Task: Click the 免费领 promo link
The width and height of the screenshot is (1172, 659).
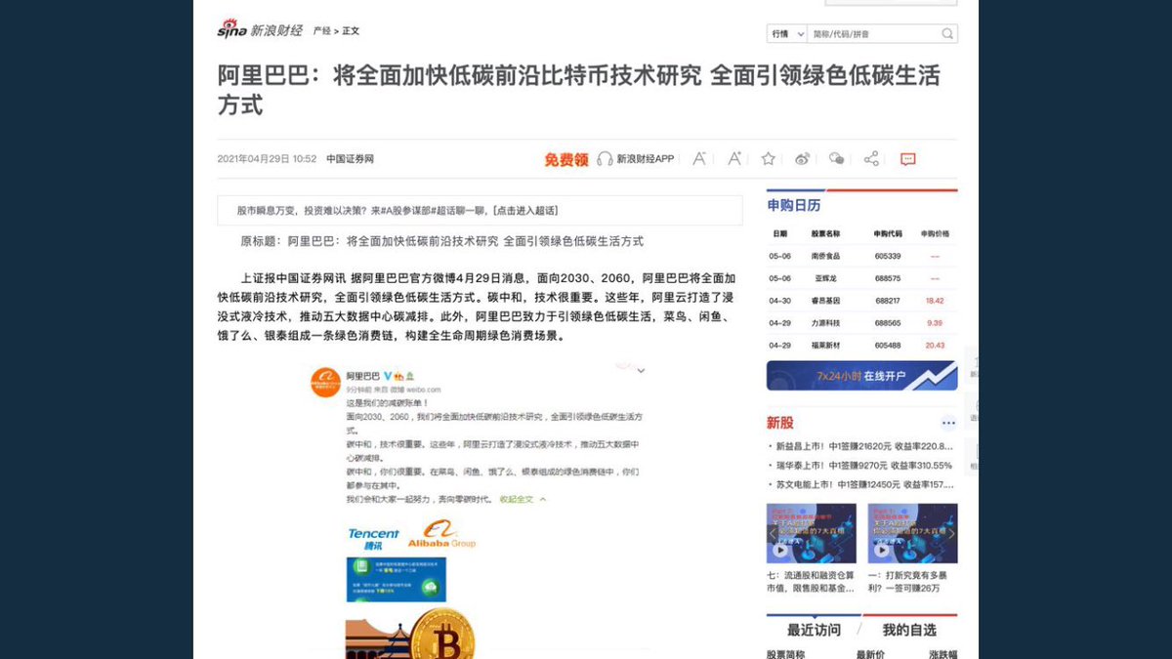Action: coord(566,159)
